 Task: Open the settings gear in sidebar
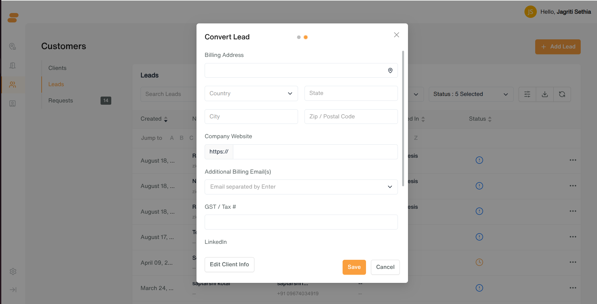[x=13, y=271]
